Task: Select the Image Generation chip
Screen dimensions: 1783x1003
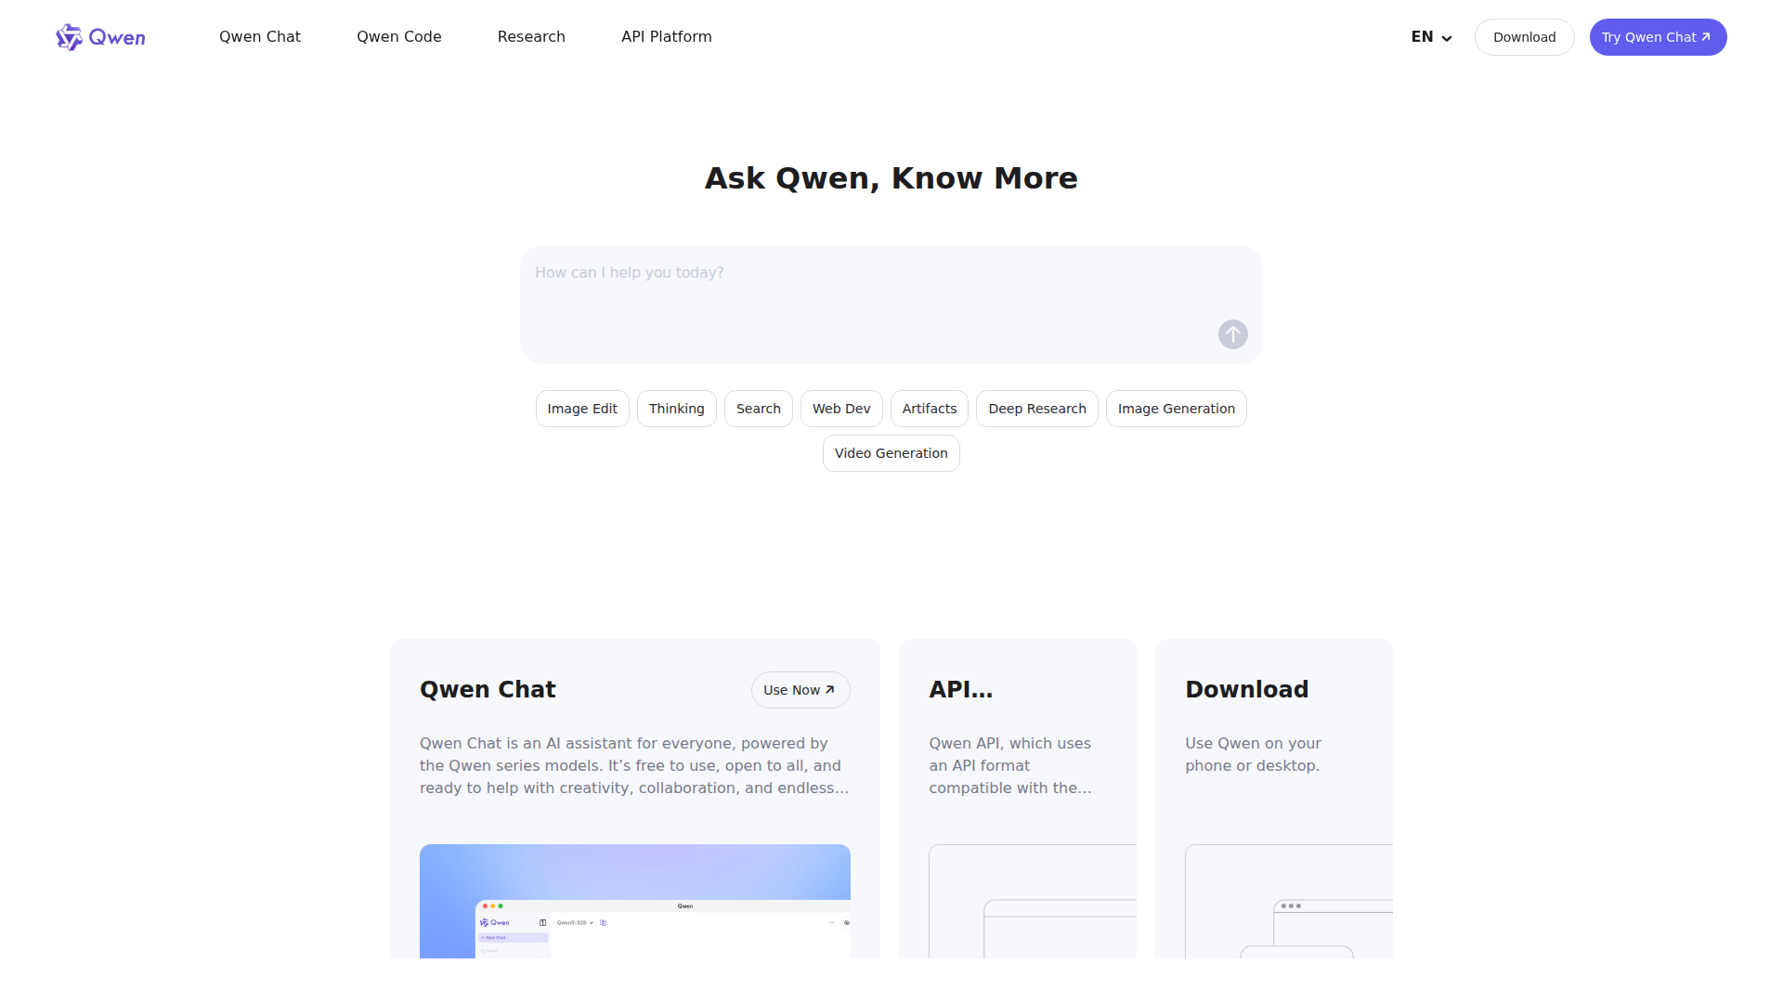Action: 1176,409
